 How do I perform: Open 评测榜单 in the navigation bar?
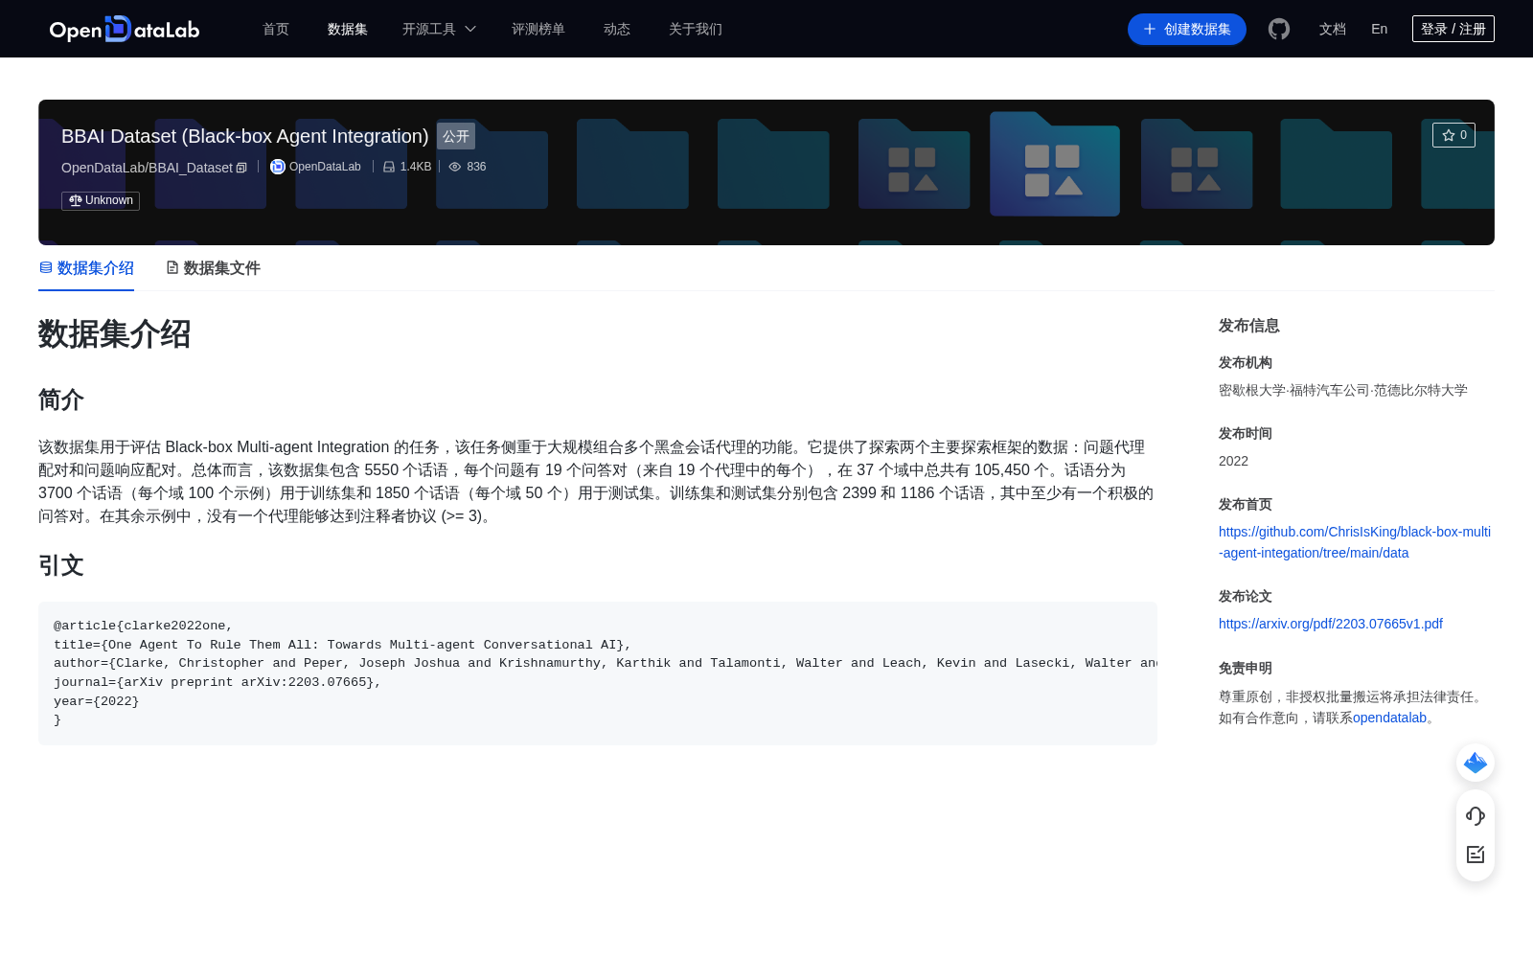tap(538, 29)
